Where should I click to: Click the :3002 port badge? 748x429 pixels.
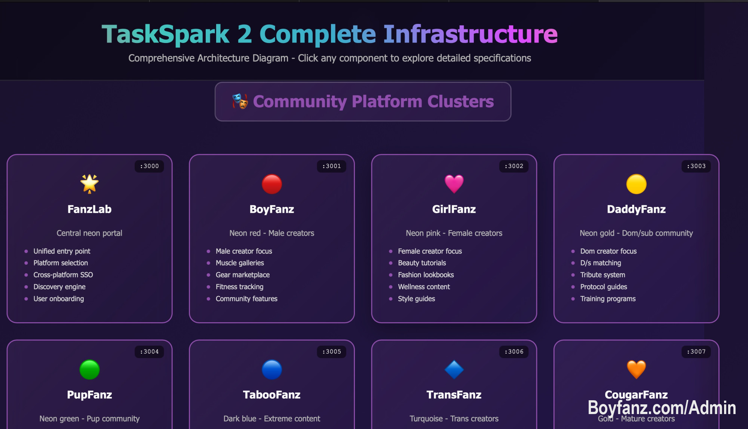514,166
